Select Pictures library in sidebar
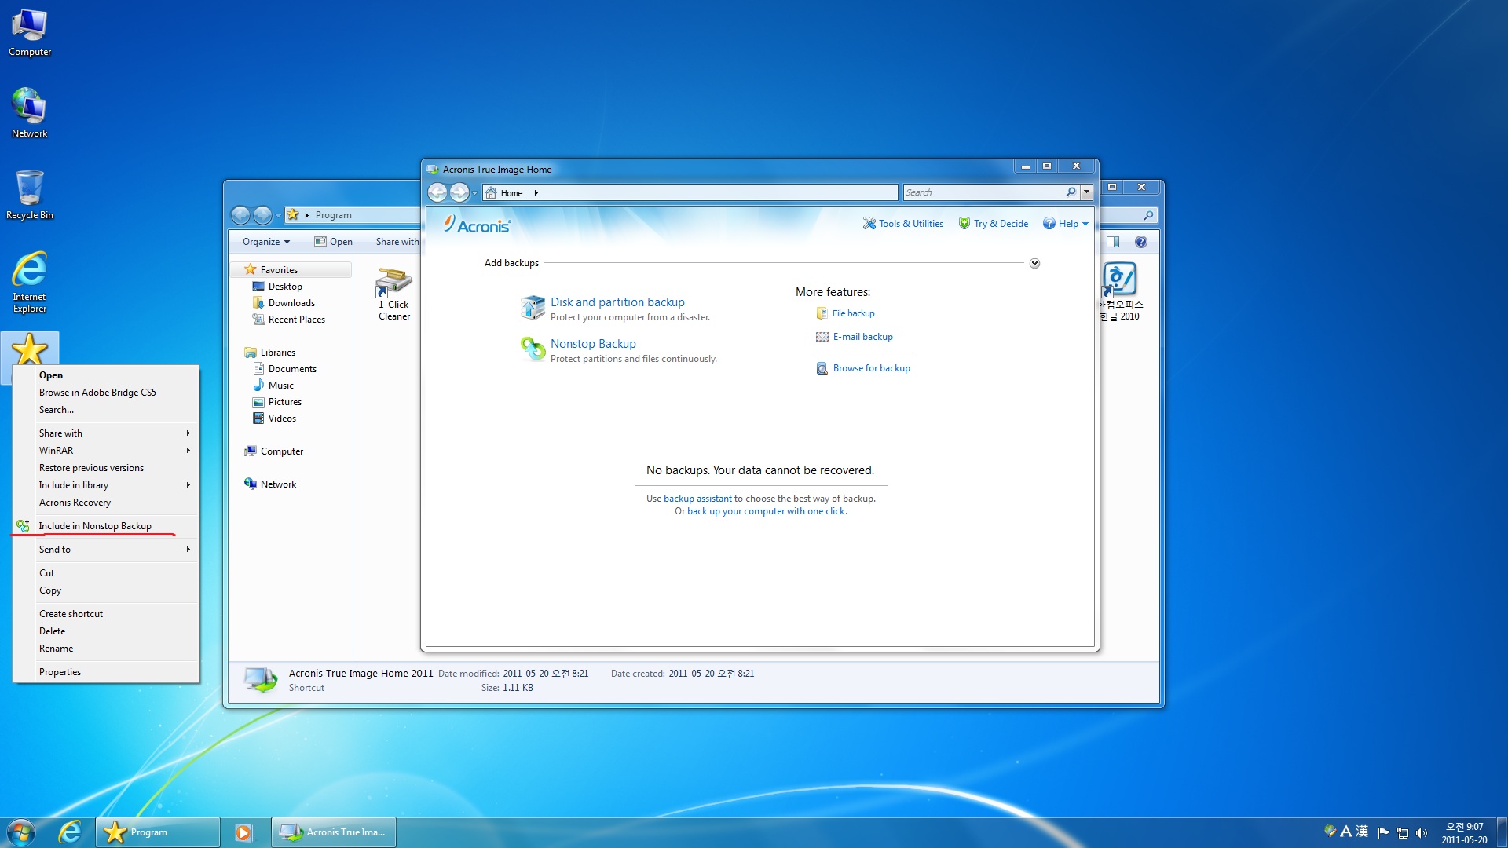Viewport: 1508px width, 848px height. (x=284, y=402)
